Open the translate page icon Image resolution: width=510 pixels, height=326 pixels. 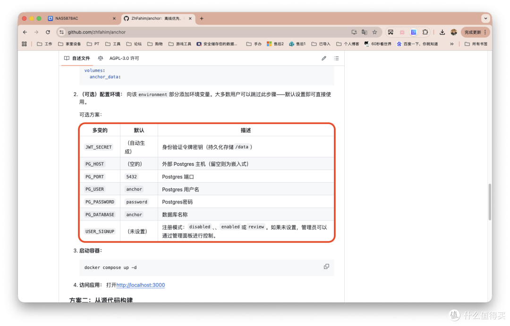click(365, 32)
